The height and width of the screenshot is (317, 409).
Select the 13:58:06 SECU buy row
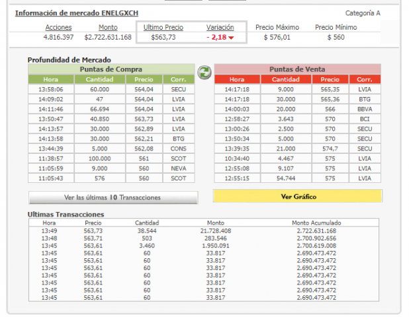point(111,88)
